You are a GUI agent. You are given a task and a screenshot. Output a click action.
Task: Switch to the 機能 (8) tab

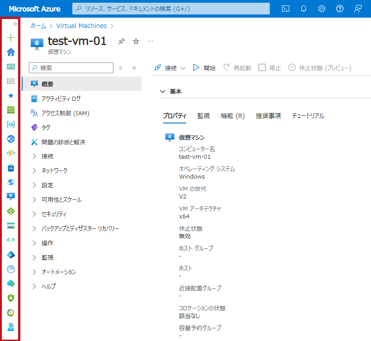[233, 116]
